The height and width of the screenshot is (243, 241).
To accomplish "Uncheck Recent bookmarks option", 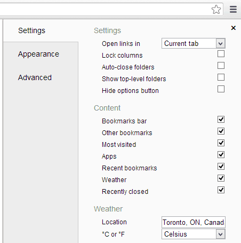I will (x=221, y=167).
